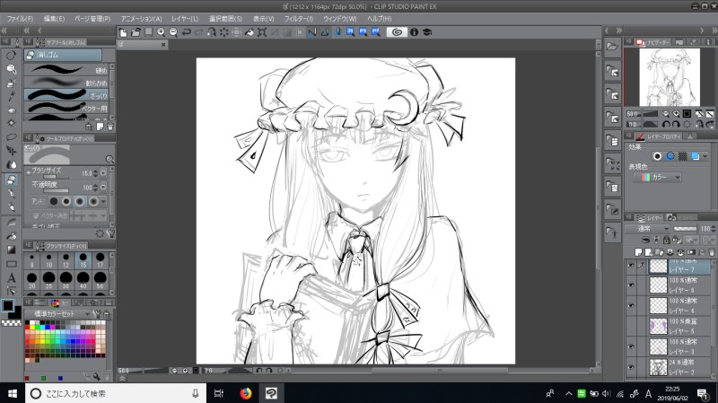Image resolution: width=718 pixels, height=403 pixels.
Task: Click the 消しゴム sub tool group tab
Action: (x=63, y=55)
